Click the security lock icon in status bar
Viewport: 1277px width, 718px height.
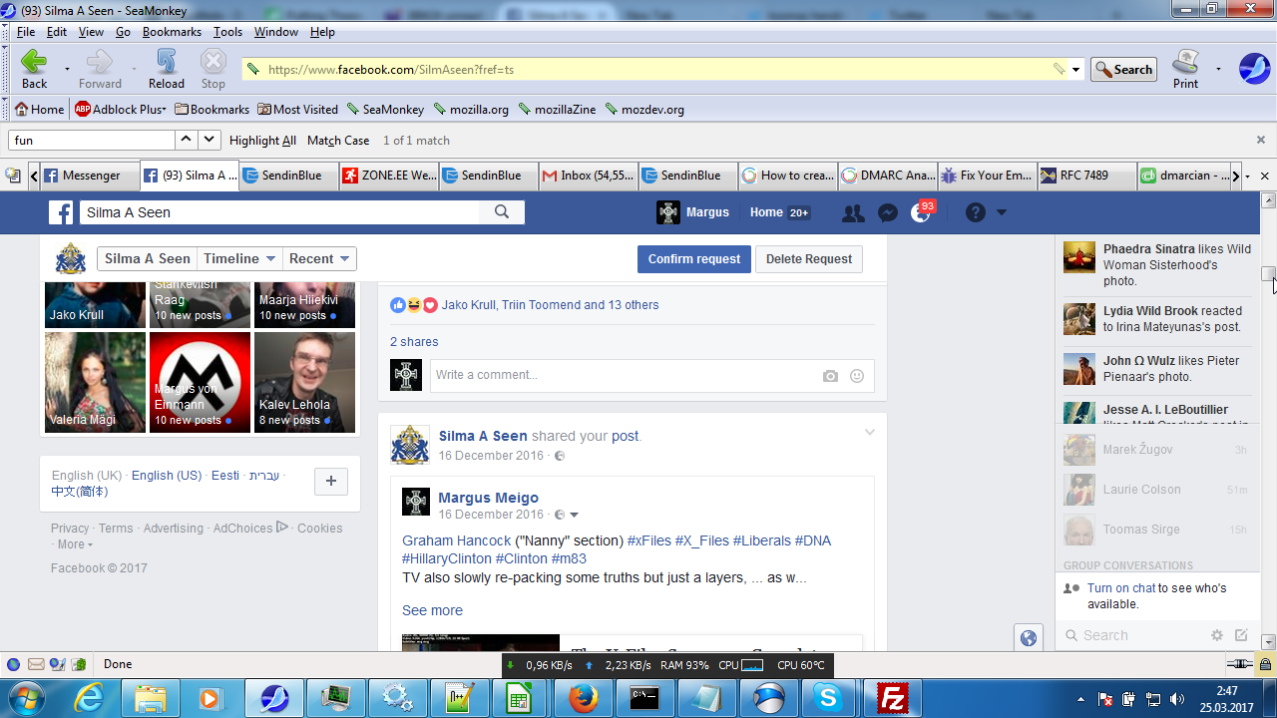pos(1265,664)
